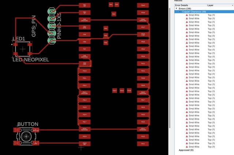Image resolution: width=234 pixels, height=155 pixels.
Task: Click the bottom pin of PINHD-1X5 header
Action: (51, 41)
